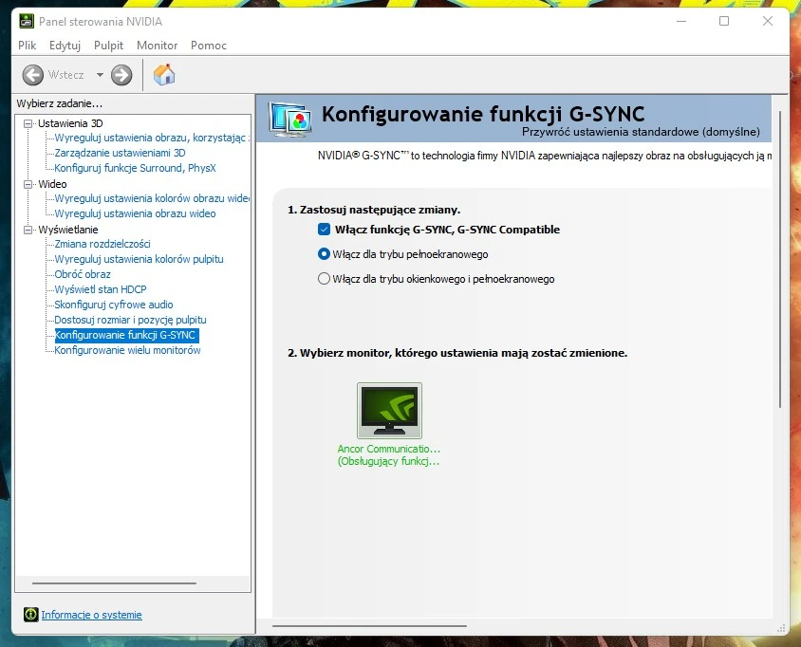This screenshot has width=801, height=647.
Task: Open the Plik menu
Action: [28, 46]
